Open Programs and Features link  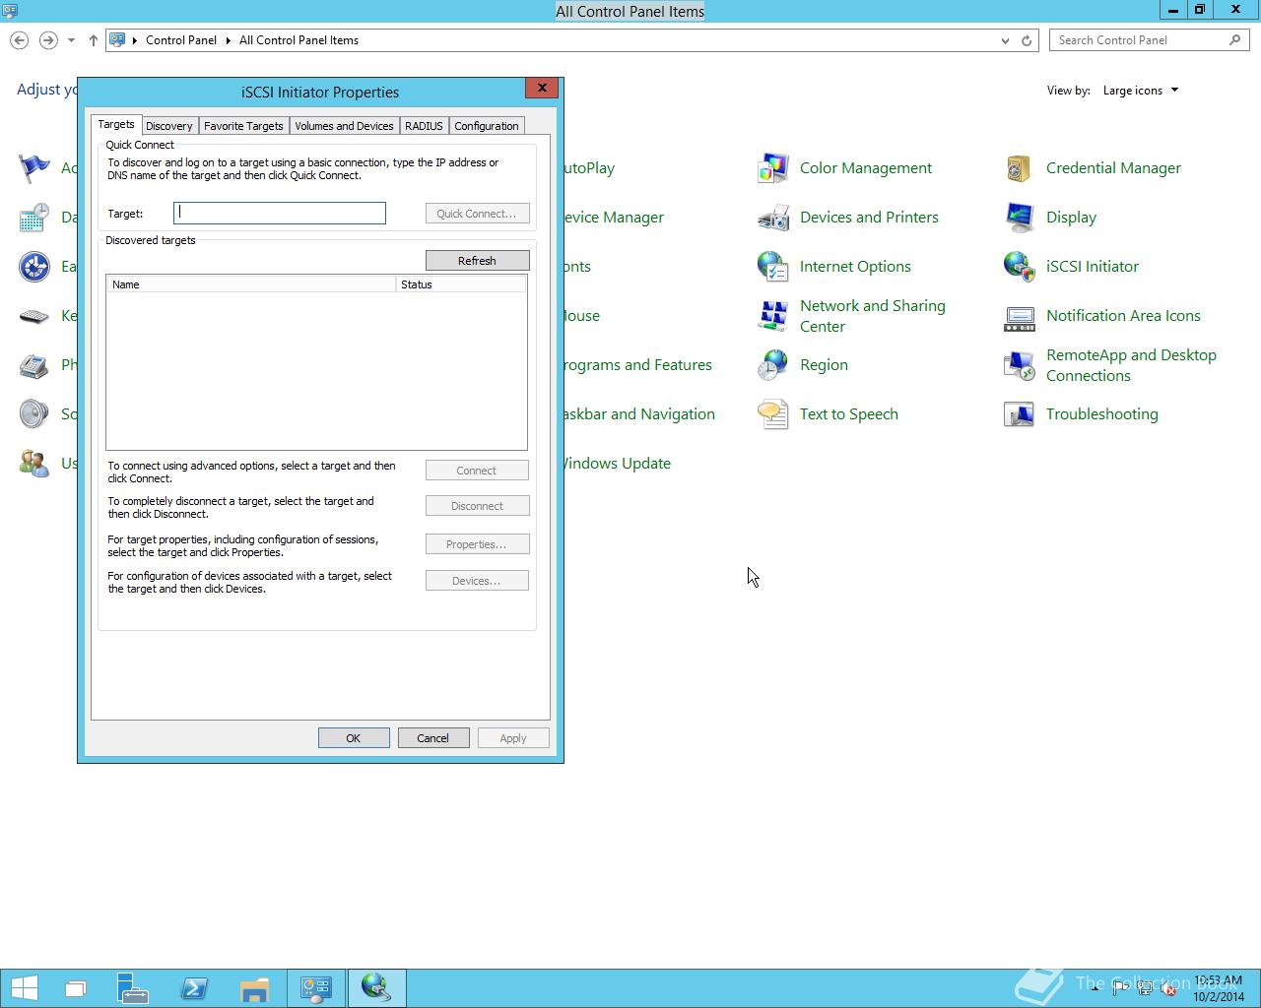(x=636, y=365)
